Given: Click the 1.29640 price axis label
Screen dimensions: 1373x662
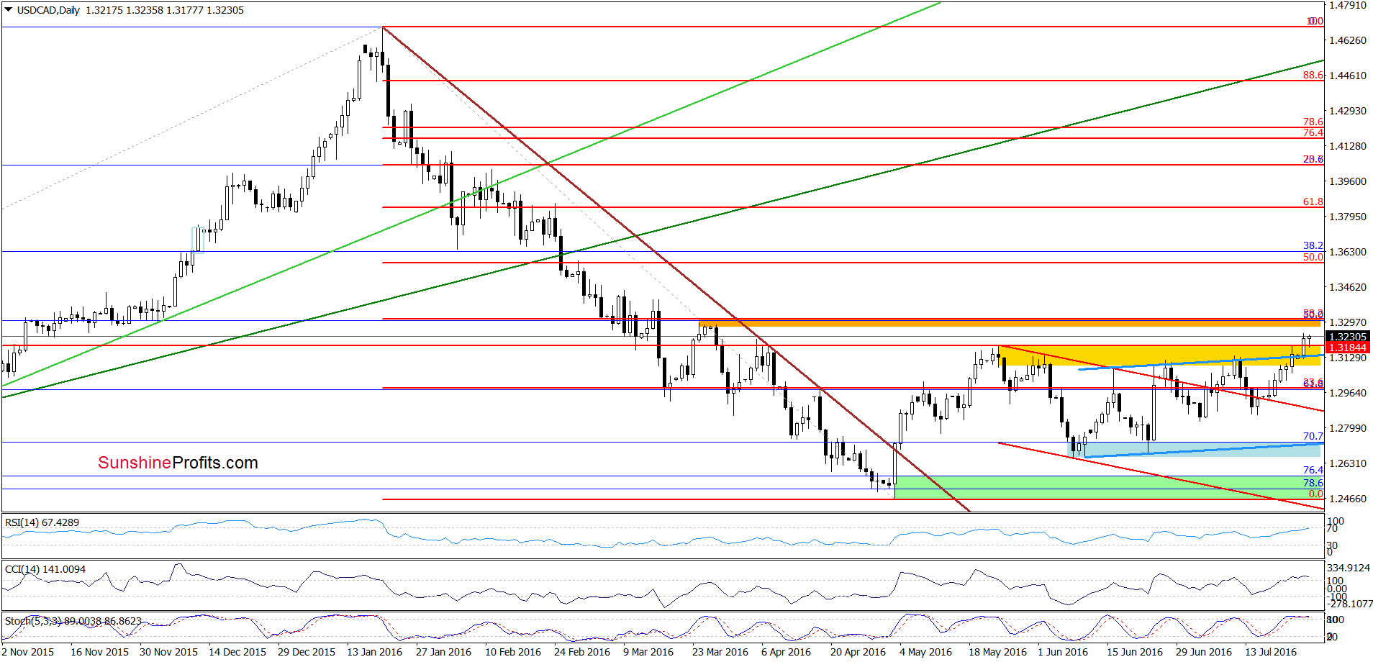Looking at the screenshot, I should tap(1347, 393).
